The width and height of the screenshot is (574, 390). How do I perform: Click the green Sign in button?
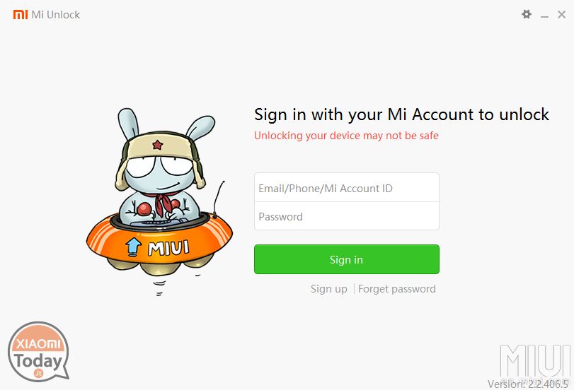347,259
